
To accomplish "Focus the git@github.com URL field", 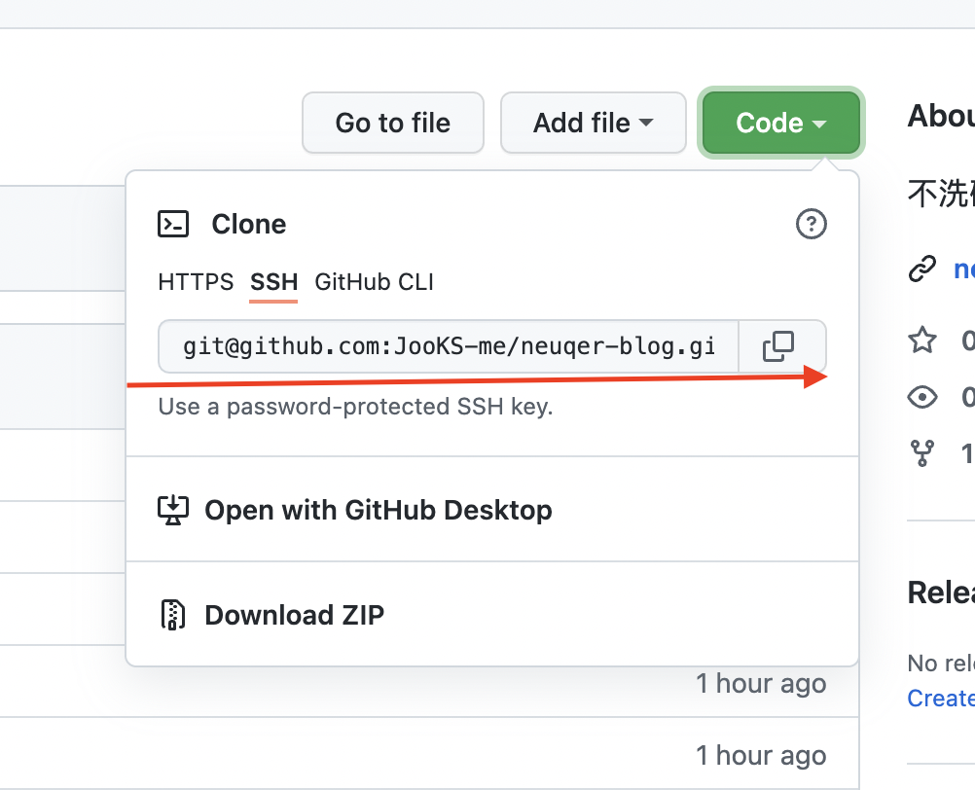I will (x=449, y=346).
